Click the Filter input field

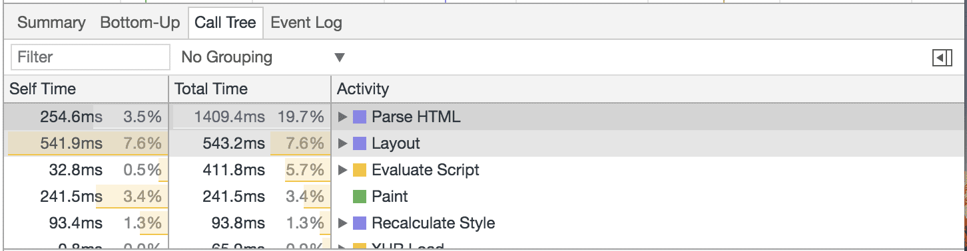click(91, 57)
